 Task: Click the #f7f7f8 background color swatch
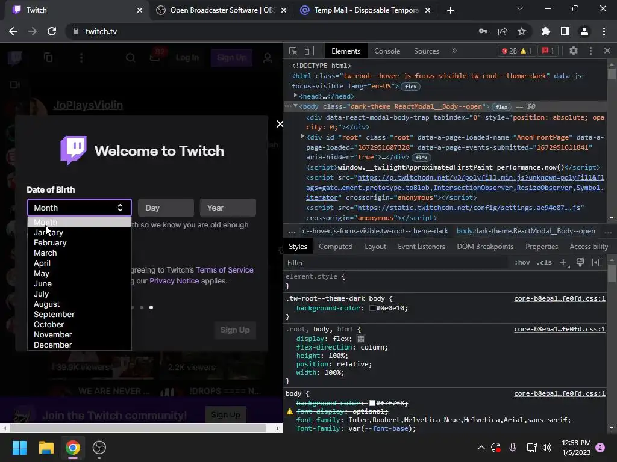click(x=372, y=403)
